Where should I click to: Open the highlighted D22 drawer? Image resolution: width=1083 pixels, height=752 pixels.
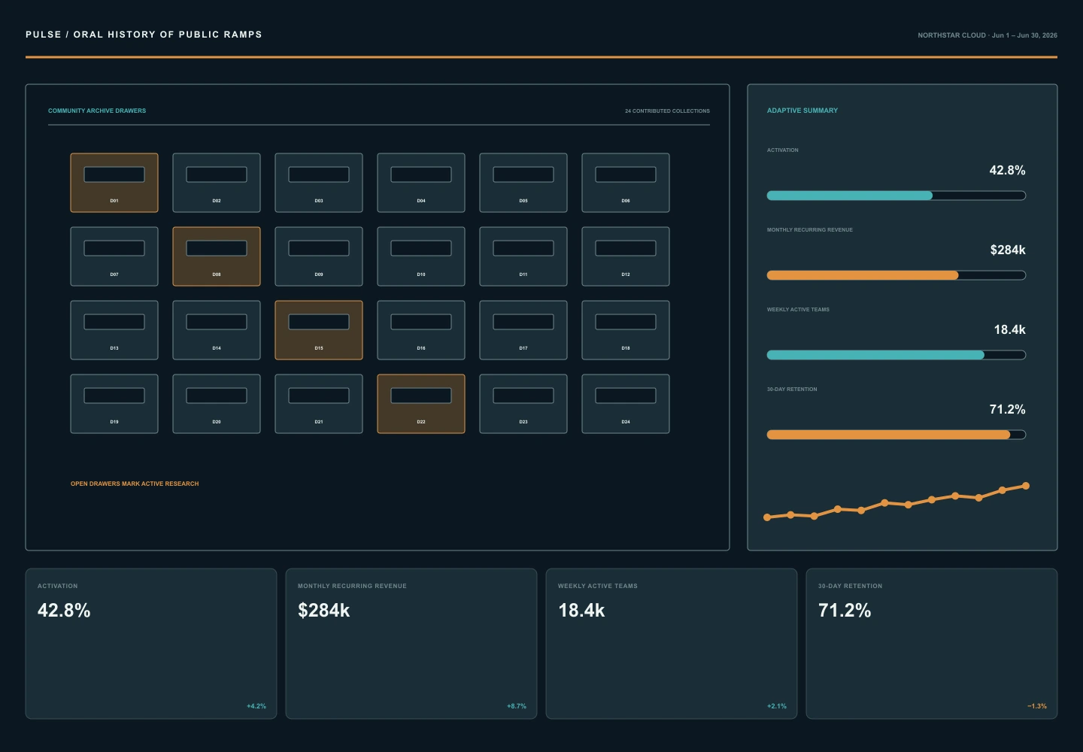click(421, 404)
